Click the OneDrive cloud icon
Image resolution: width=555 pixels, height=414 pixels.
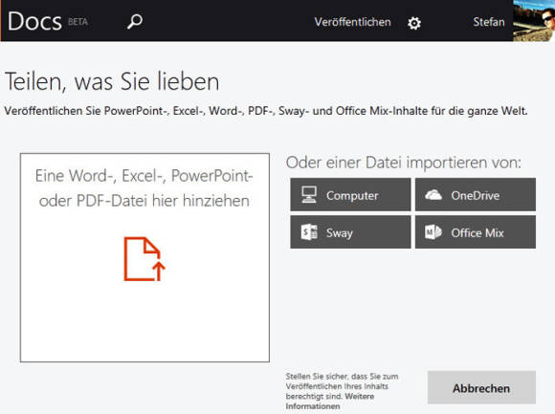coord(433,195)
